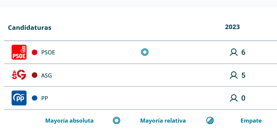This screenshot has height=136, width=277.
Task: Click the person icon beside PP's 0 seats
Action: click(234, 98)
